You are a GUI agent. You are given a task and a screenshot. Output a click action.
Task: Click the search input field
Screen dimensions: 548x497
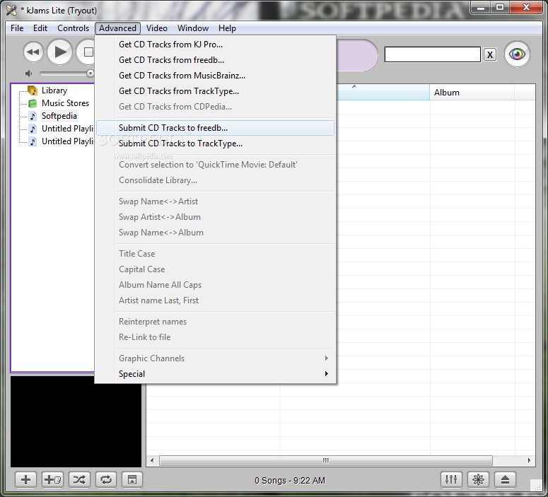pyautogui.click(x=432, y=54)
